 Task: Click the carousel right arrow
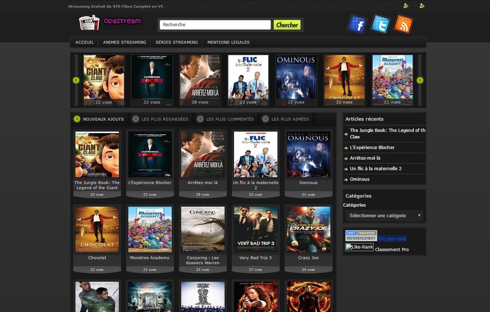(x=420, y=80)
